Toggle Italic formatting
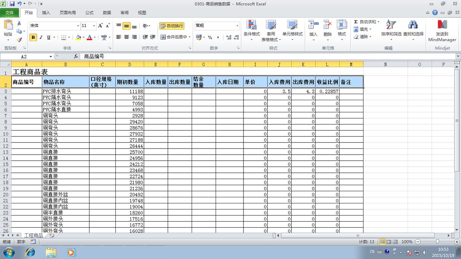Screen dimensions: 461x259 coord(41,37)
